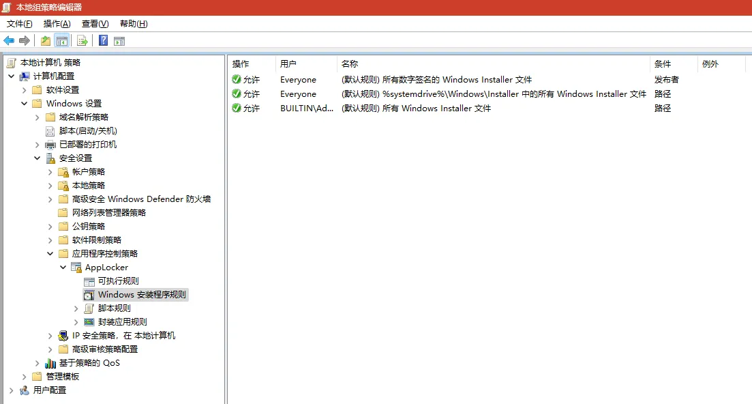
Task: Open the 帮助(H) menu
Action: click(x=134, y=23)
